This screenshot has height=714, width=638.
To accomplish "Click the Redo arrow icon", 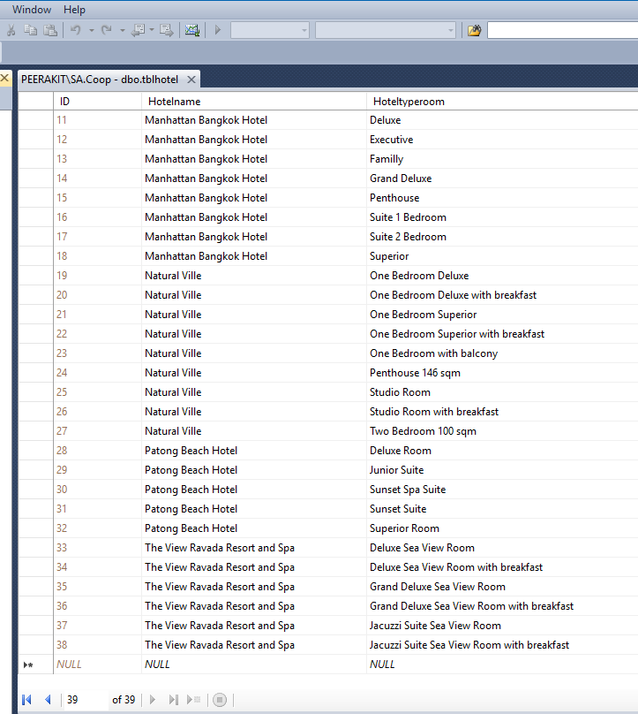I will [x=107, y=30].
